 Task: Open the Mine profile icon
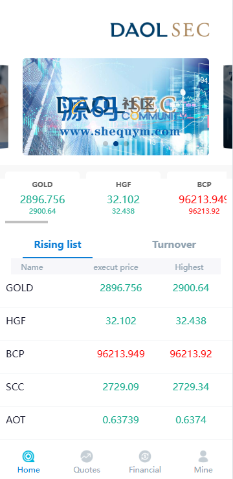tap(203, 457)
